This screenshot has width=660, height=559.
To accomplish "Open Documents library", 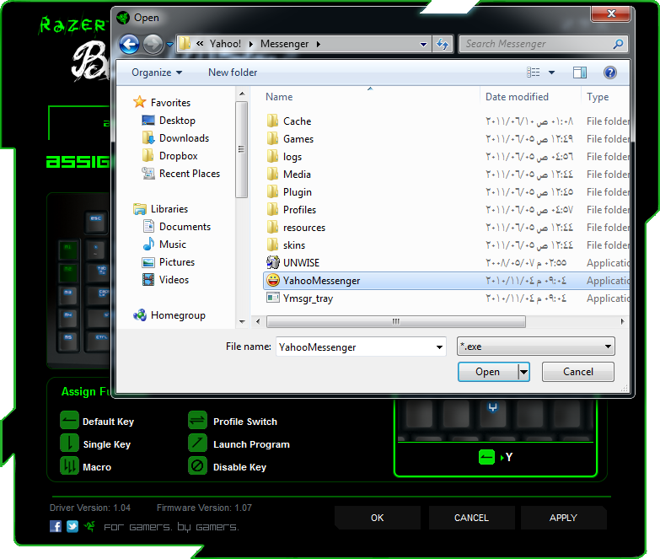I will pyautogui.click(x=176, y=227).
